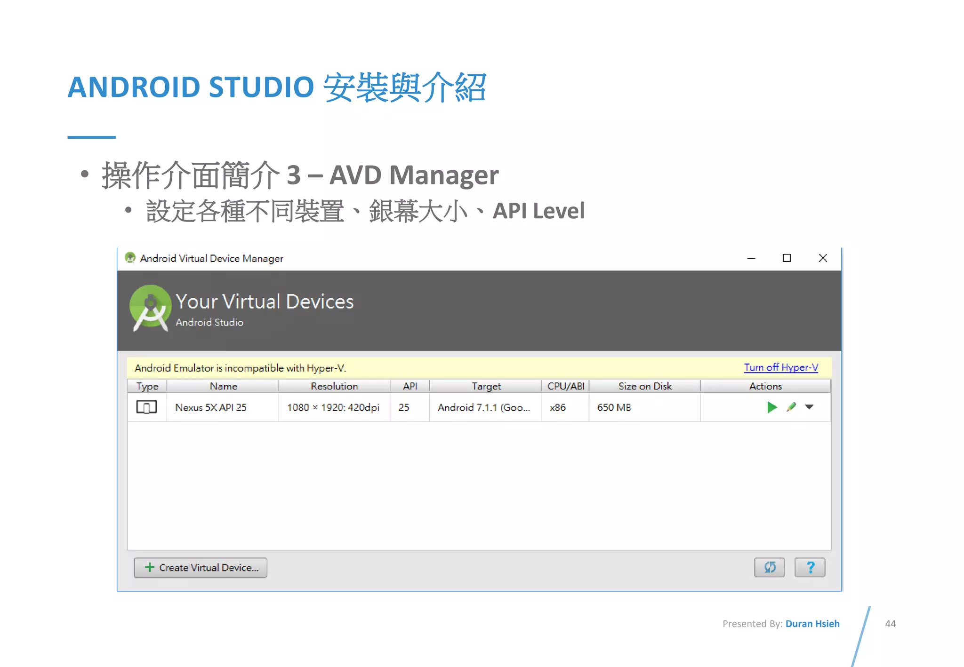Sort by the API column header
The width and height of the screenshot is (964, 667).
(x=410, y=386)
